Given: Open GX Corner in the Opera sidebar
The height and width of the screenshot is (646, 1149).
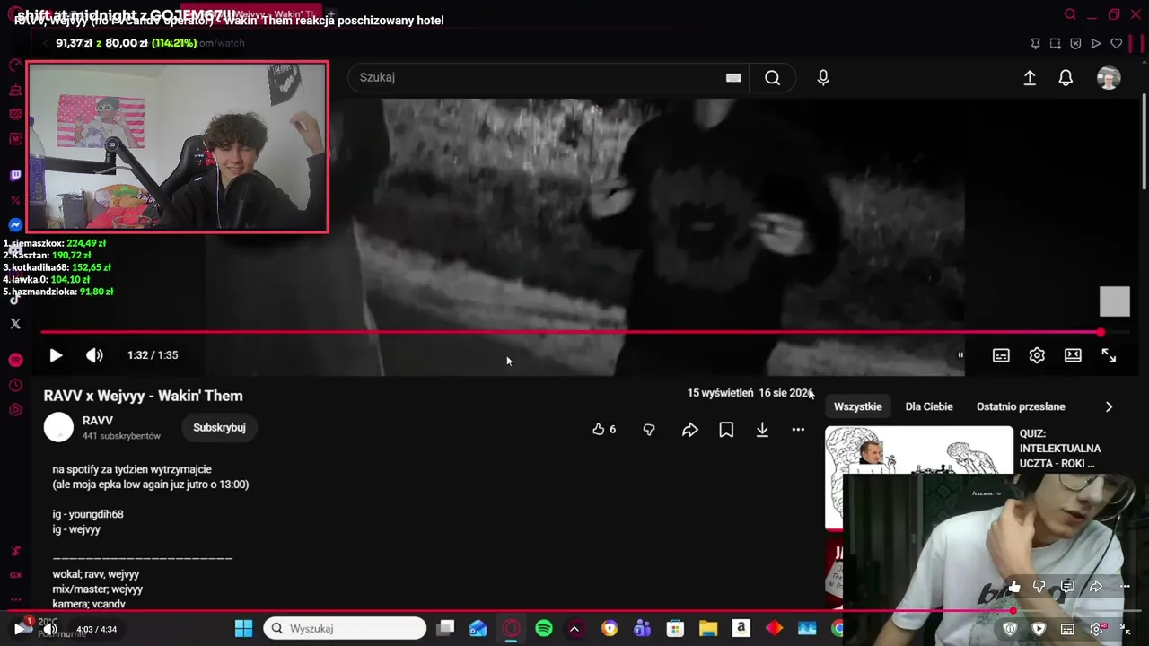Looking at the screenshot, I should point(15,575).
